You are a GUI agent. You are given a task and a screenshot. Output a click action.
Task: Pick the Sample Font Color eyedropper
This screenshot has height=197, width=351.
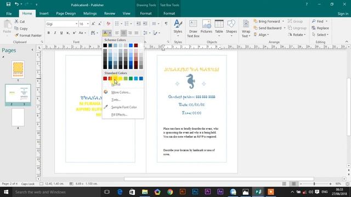click(x=106, y=107)
